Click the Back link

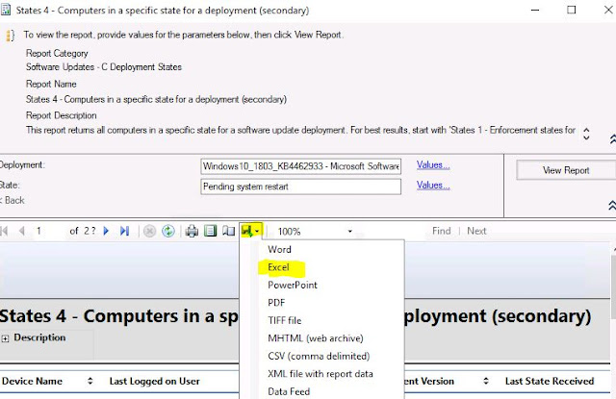(x=13, y=201)
